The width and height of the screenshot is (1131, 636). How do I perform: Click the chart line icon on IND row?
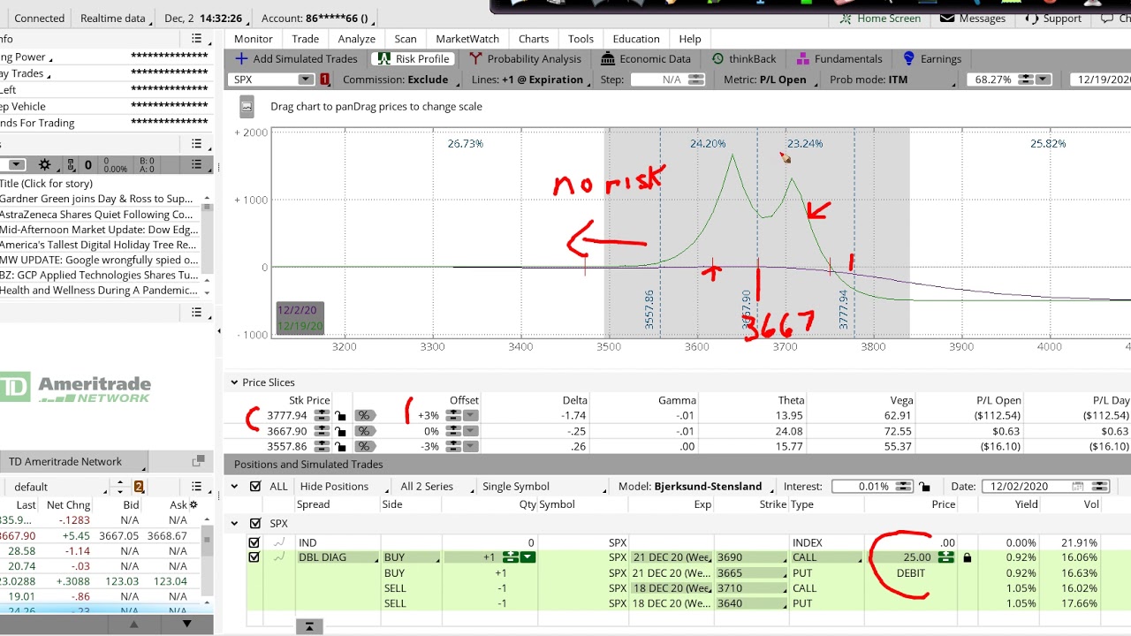(x=280, y=543)
